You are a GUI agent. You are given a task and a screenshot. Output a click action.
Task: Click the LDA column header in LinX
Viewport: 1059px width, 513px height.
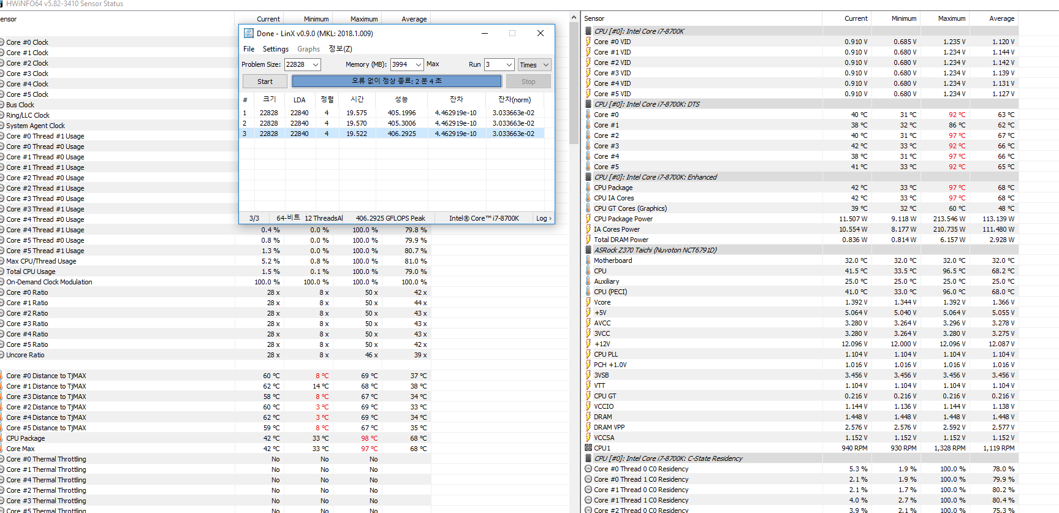(x=299, y=99)
